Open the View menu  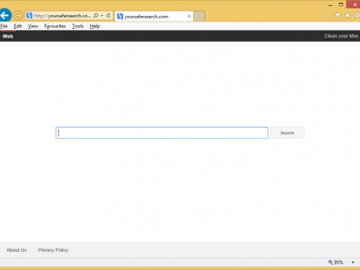(x=33, y=26)
